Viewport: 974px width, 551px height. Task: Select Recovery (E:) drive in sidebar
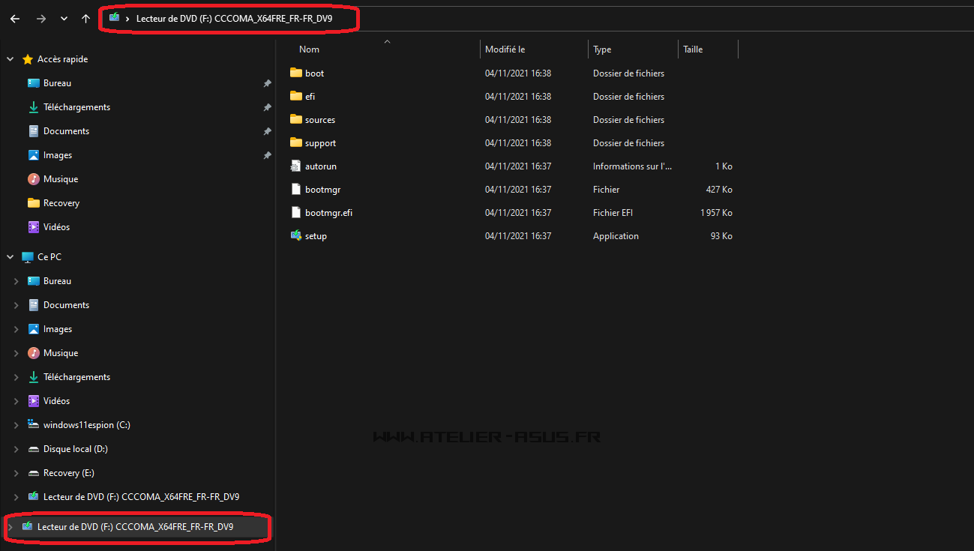(68, 473)
